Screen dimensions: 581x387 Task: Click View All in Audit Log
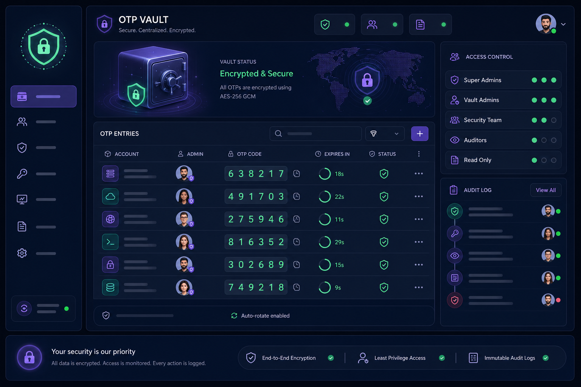coord(546,190)
